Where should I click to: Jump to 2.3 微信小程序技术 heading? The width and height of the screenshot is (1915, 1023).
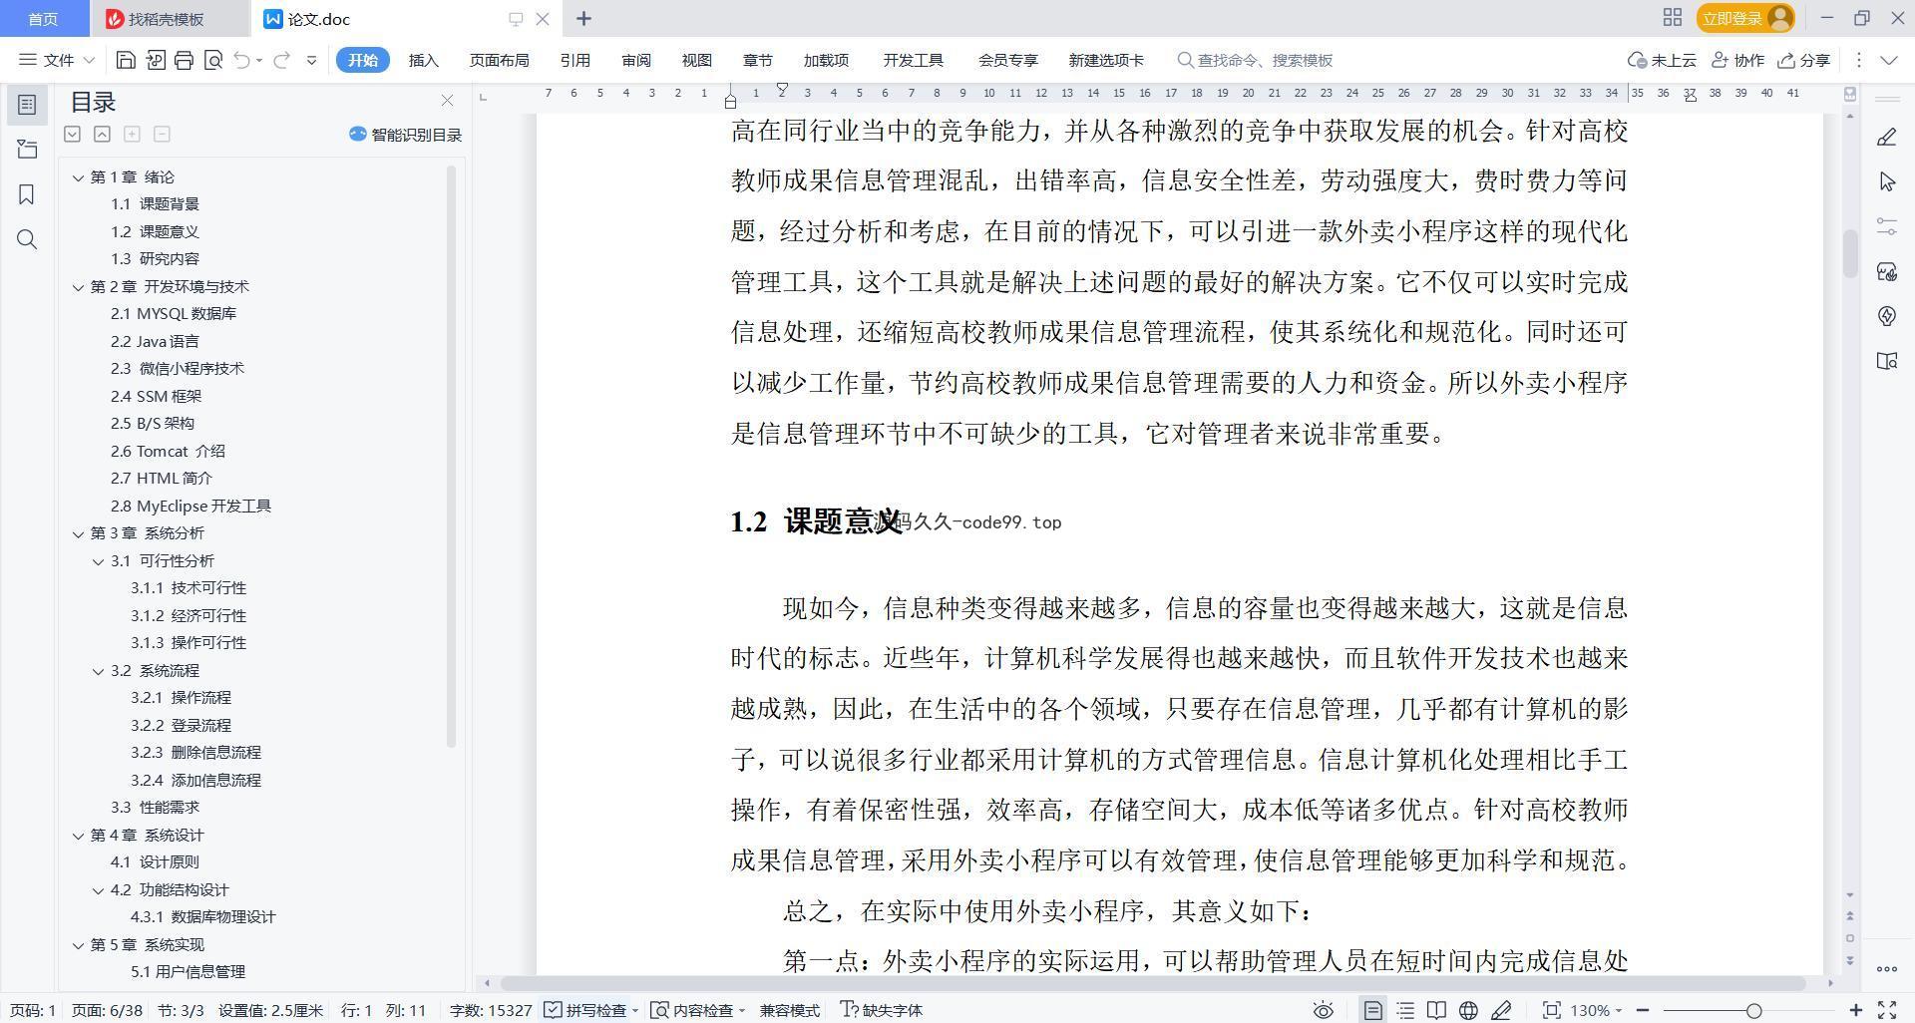coord(178,368)
